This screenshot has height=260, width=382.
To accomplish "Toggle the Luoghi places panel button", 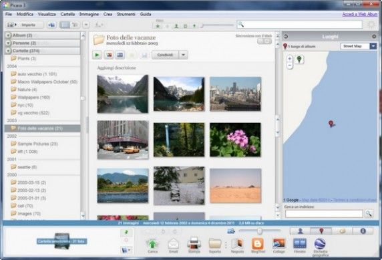I will click(x=321, y=231).
